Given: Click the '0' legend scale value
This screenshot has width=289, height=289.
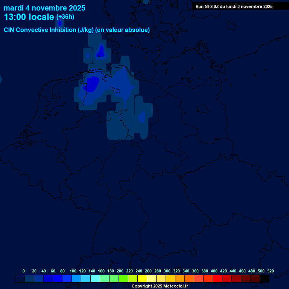Looking at the screenshot, I should tap(24, 271).
